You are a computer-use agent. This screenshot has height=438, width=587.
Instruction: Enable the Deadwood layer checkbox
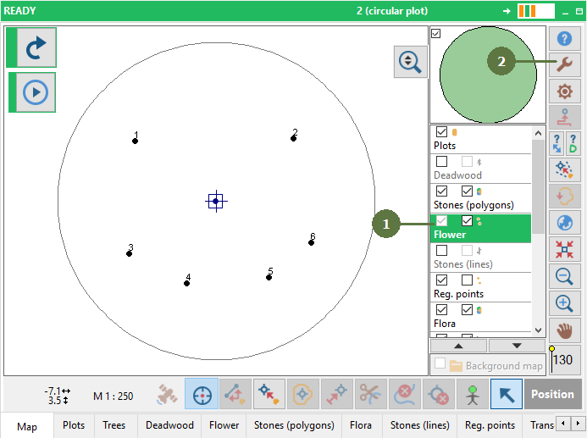point(441,162)
